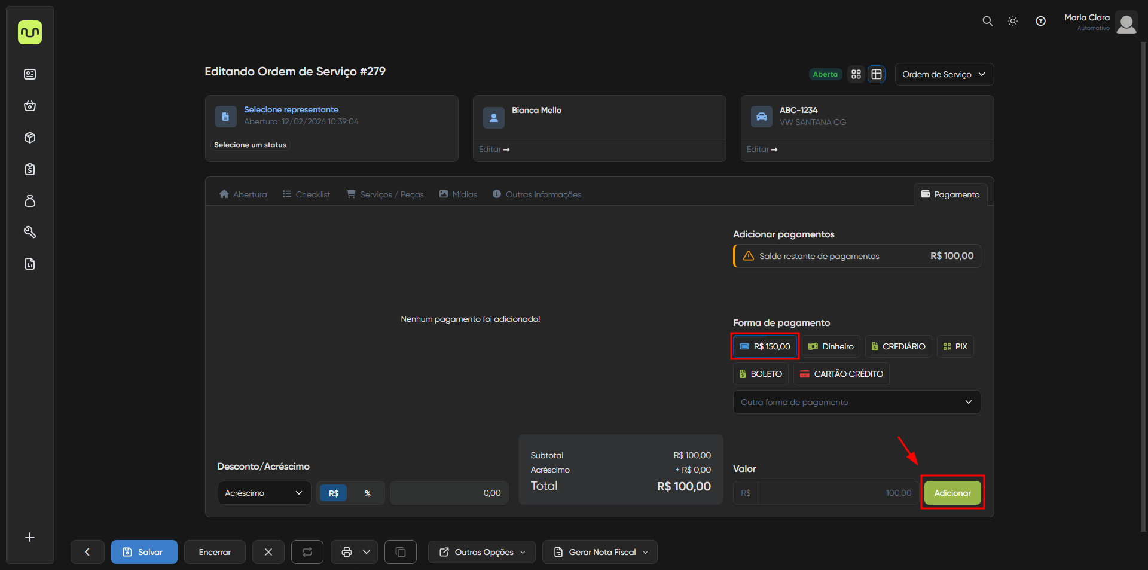Viewport: 1148px width, 570px height.
Task: Click the Valor amount input field
Action: click(837, 493)
